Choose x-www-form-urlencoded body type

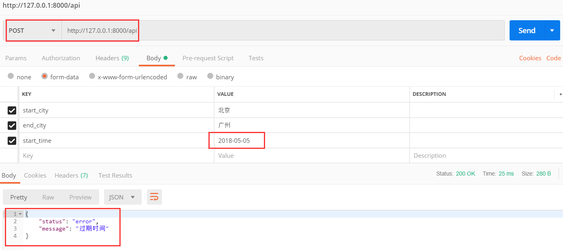92,76
